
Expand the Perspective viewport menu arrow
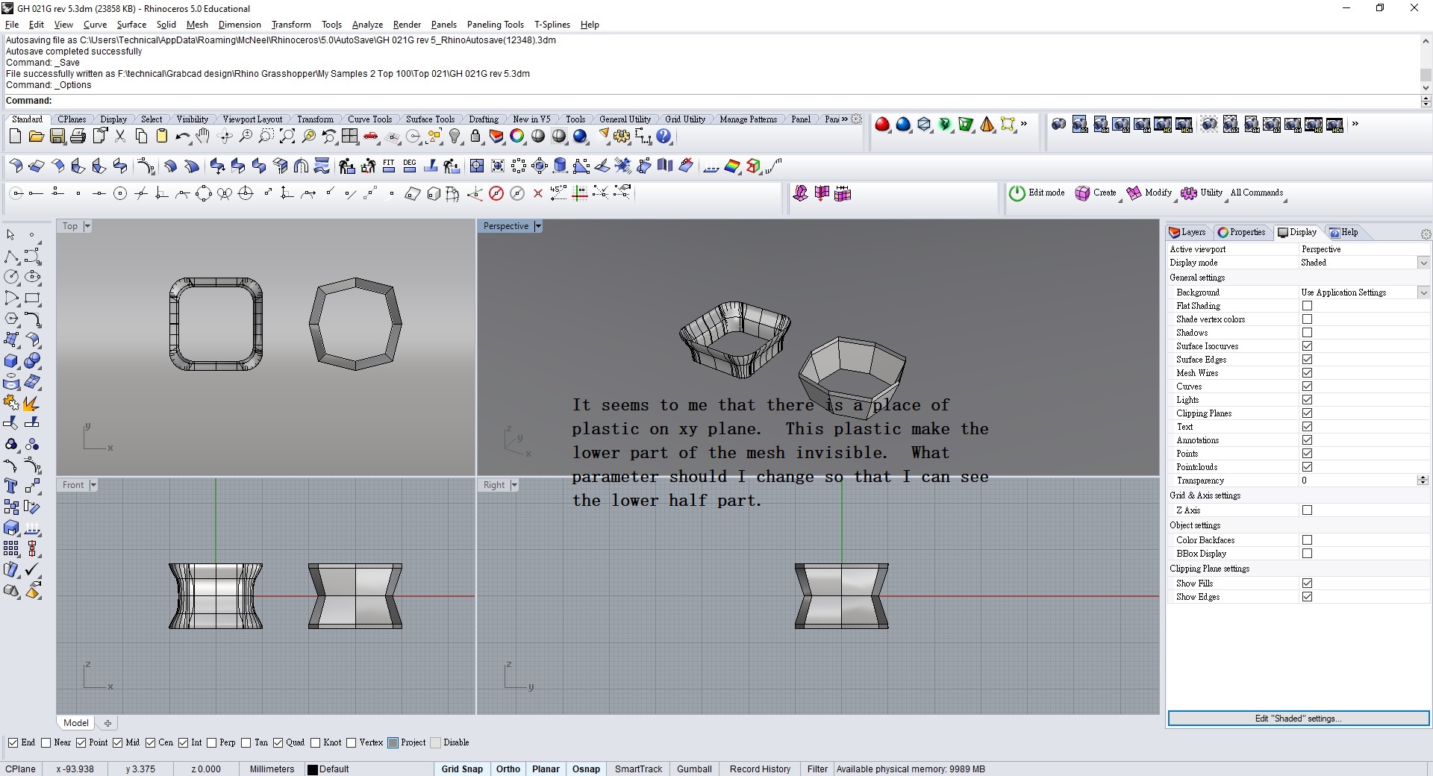pos(538,226)
